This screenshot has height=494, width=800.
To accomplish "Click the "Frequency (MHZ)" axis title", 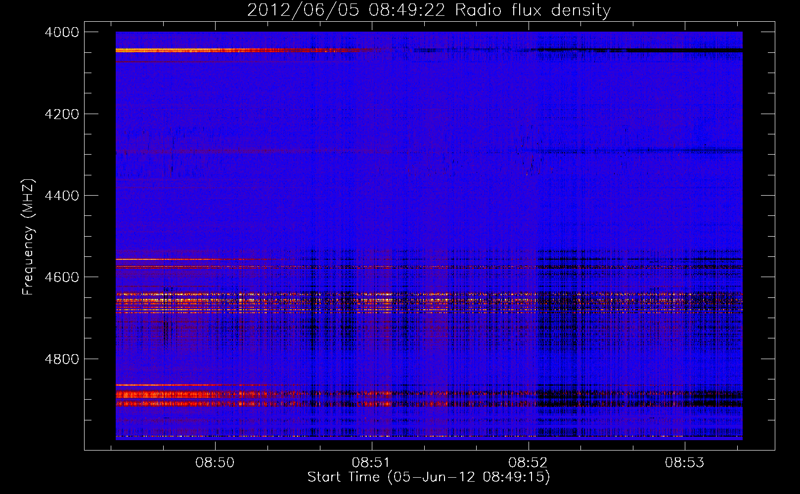I will click(29, 237).
